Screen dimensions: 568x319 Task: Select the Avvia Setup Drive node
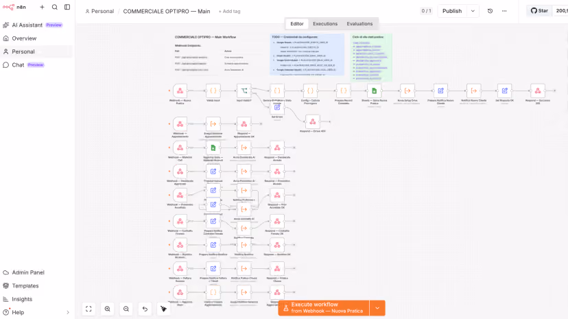click(407, 91)
